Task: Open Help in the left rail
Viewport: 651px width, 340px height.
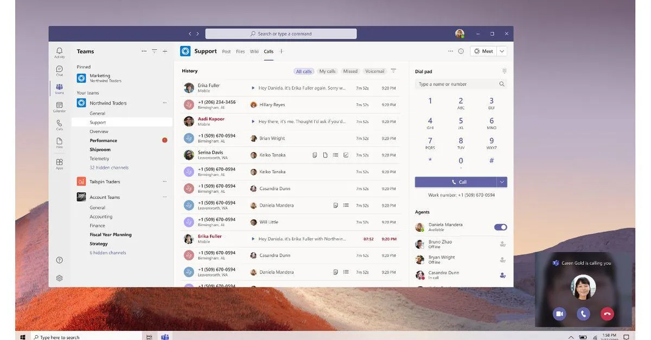Action: click(x=59, y=260)
